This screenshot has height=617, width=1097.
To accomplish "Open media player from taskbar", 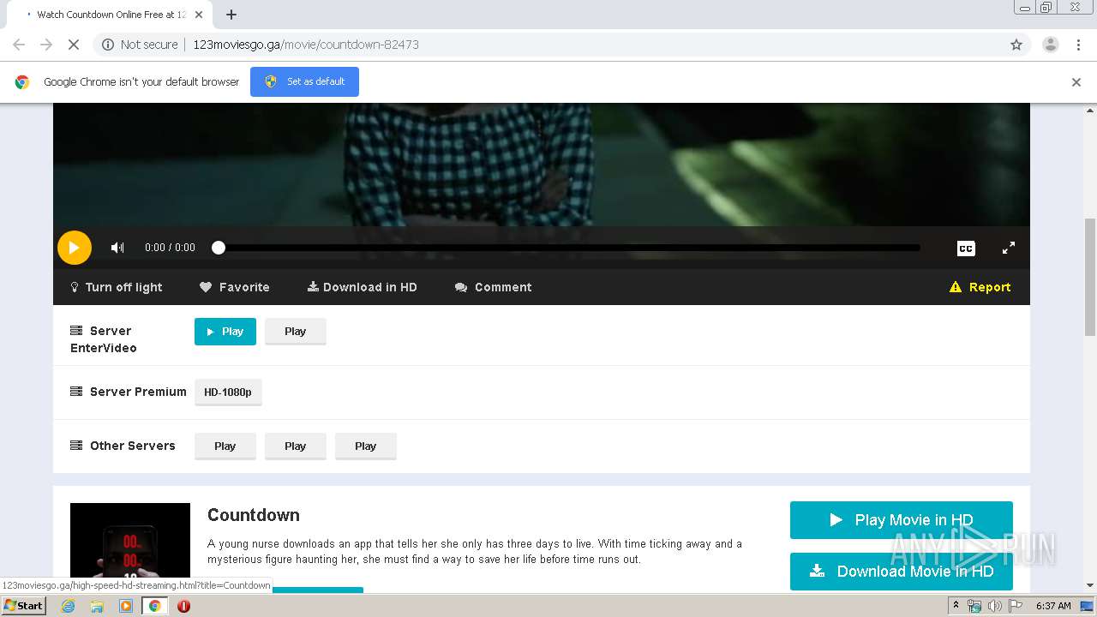I will (x=126, y=606).
